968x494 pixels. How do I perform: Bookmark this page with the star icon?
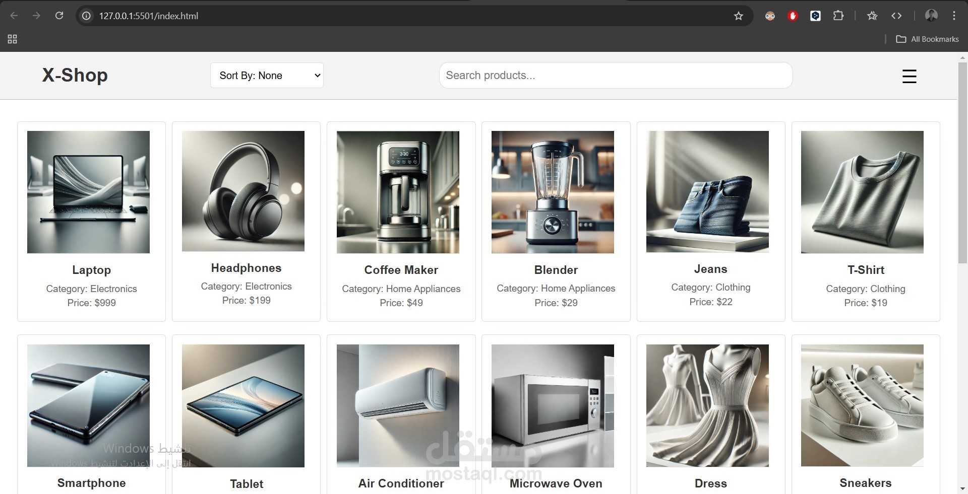[738, 16]
